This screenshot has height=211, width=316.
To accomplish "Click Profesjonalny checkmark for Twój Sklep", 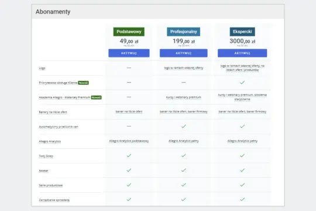I will pyautogui.click(x=183, y=155).
